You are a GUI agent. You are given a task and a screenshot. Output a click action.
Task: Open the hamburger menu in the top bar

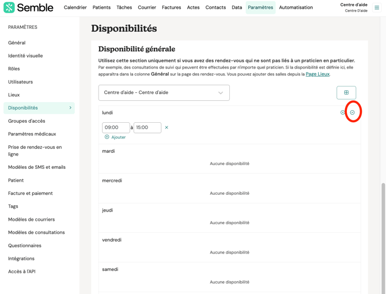377,7
